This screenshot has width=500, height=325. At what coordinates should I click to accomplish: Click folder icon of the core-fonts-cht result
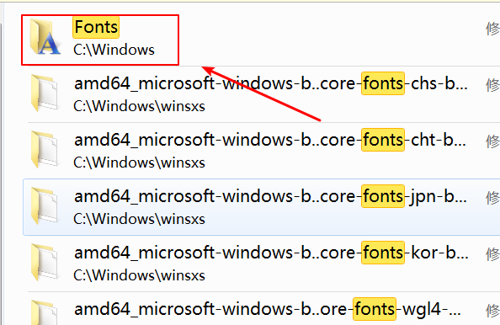point(45,150)
